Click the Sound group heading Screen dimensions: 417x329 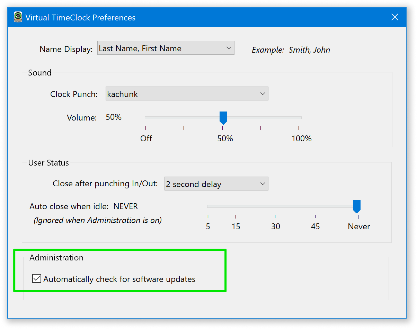(40, 73)
